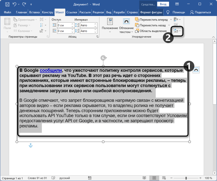
Task: Click the Save icon in title bar
Action: click(7, 4)
